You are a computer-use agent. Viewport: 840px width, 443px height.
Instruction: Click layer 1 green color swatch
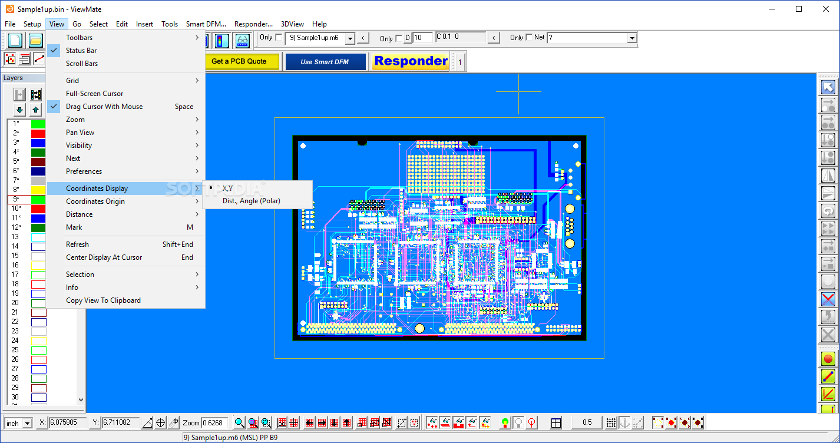(38, 124)
